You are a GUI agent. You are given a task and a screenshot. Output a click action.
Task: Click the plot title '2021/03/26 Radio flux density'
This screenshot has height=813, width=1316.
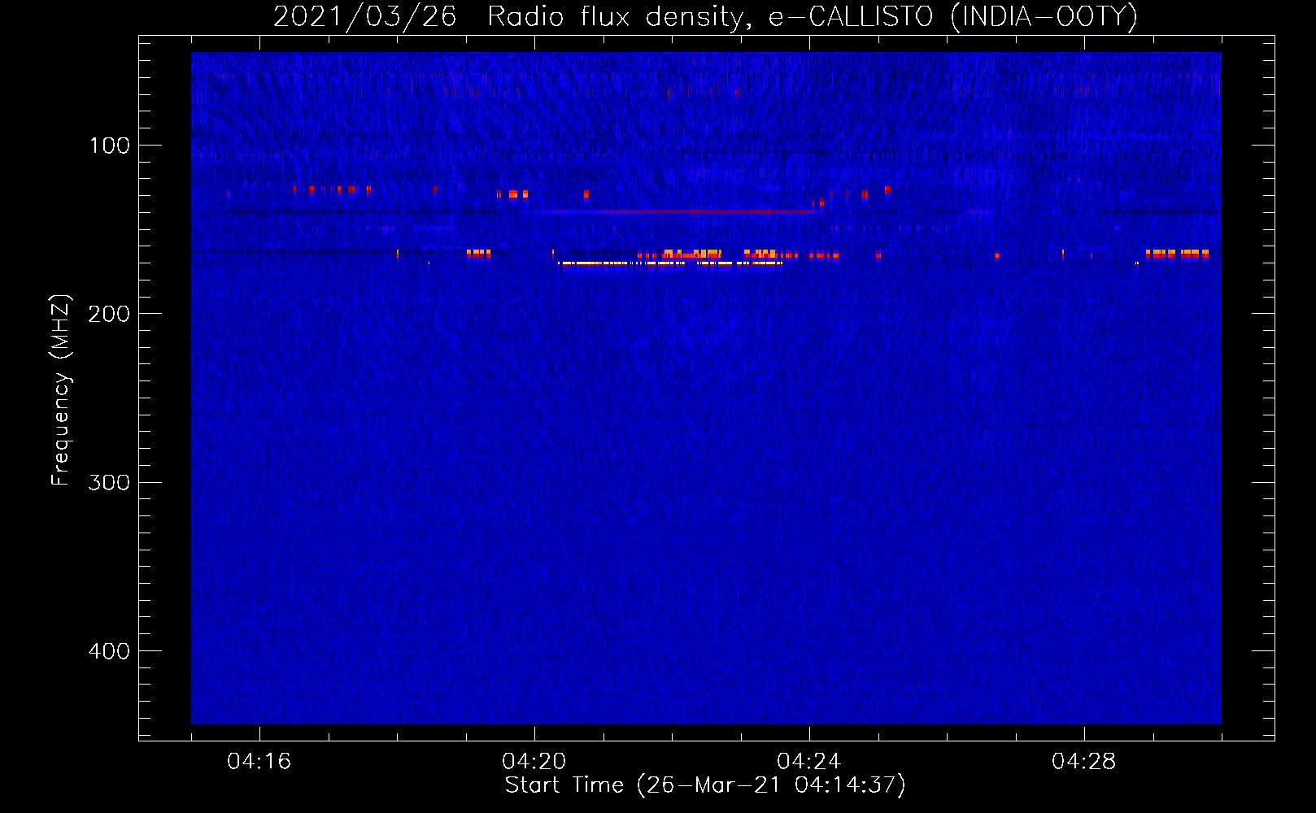[x=508, y=16]
